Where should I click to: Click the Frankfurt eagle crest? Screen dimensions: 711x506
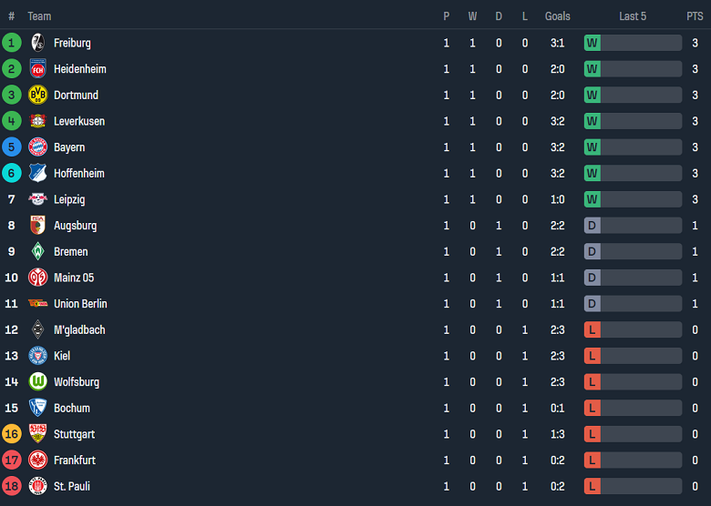pos(37,460)
